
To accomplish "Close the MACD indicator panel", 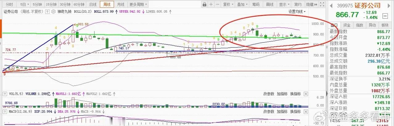I will click(306, 111).
